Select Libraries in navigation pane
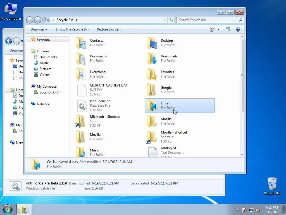The image size is (286, 215). click(43, 51)
